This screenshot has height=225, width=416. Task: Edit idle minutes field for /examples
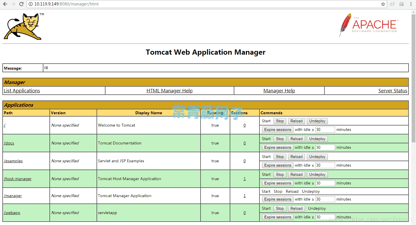(325, 165)
